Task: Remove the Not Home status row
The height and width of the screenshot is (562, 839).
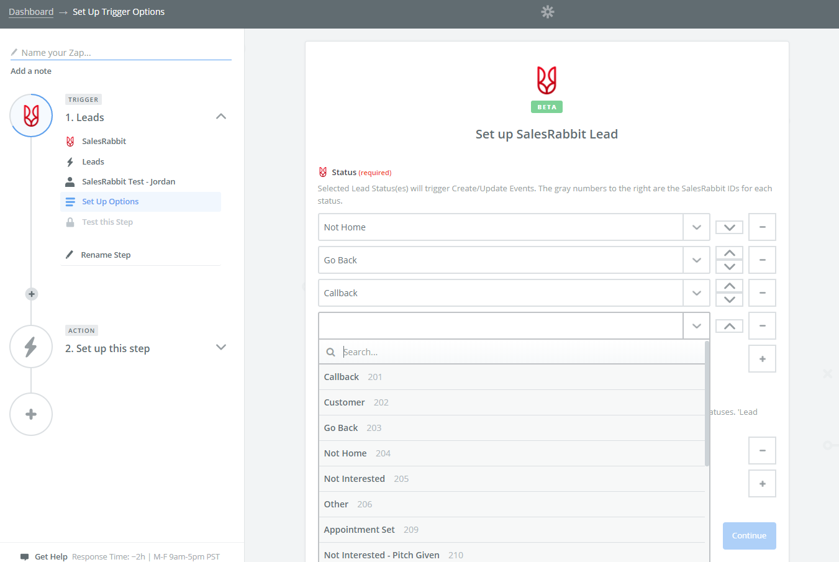Action: click(762, 227)
